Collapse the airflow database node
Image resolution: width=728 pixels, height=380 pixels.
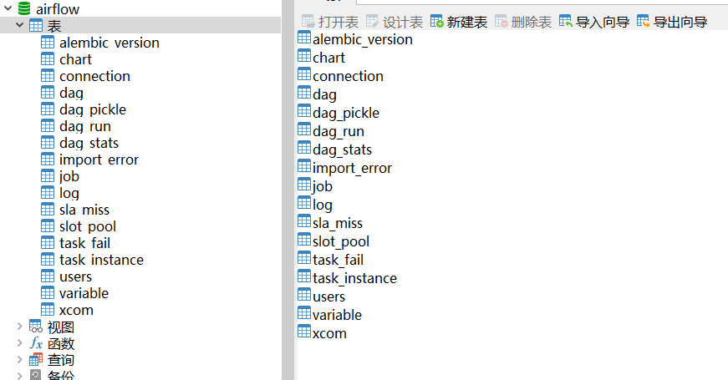point(8,9)
